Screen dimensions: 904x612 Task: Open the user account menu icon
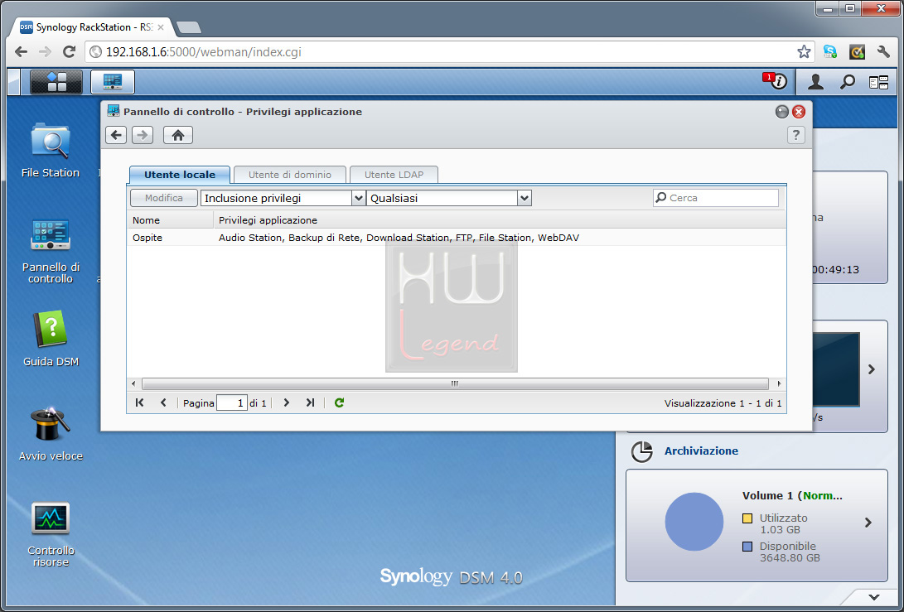click(815, 82)
